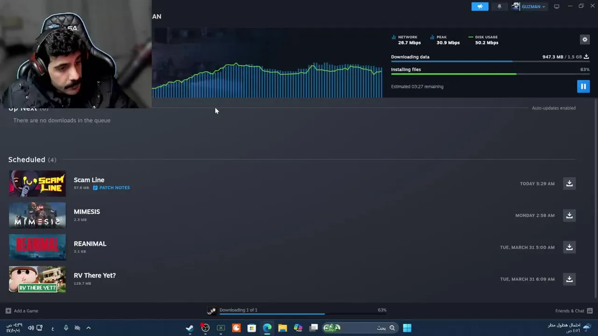Image resolution: width=598 pixels, height=336 pixels.
Task: Click the Add a Game plus icon
Action: [x=8, y=311]
